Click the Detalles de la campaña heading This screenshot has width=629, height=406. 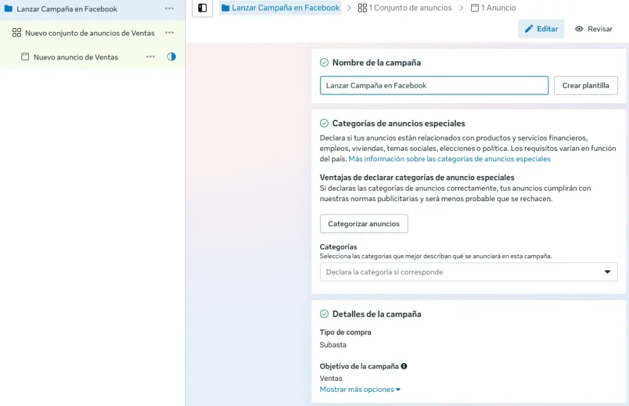(377, 314)
